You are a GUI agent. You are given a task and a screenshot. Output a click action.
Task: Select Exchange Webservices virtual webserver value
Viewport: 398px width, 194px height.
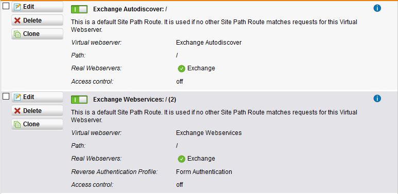click(x=209, y=133)
